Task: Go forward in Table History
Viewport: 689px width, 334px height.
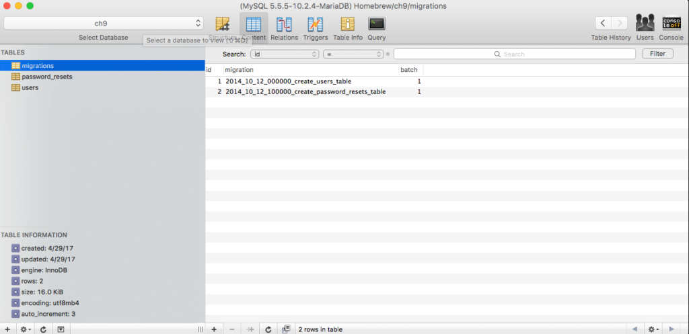Action: point(619,24)
